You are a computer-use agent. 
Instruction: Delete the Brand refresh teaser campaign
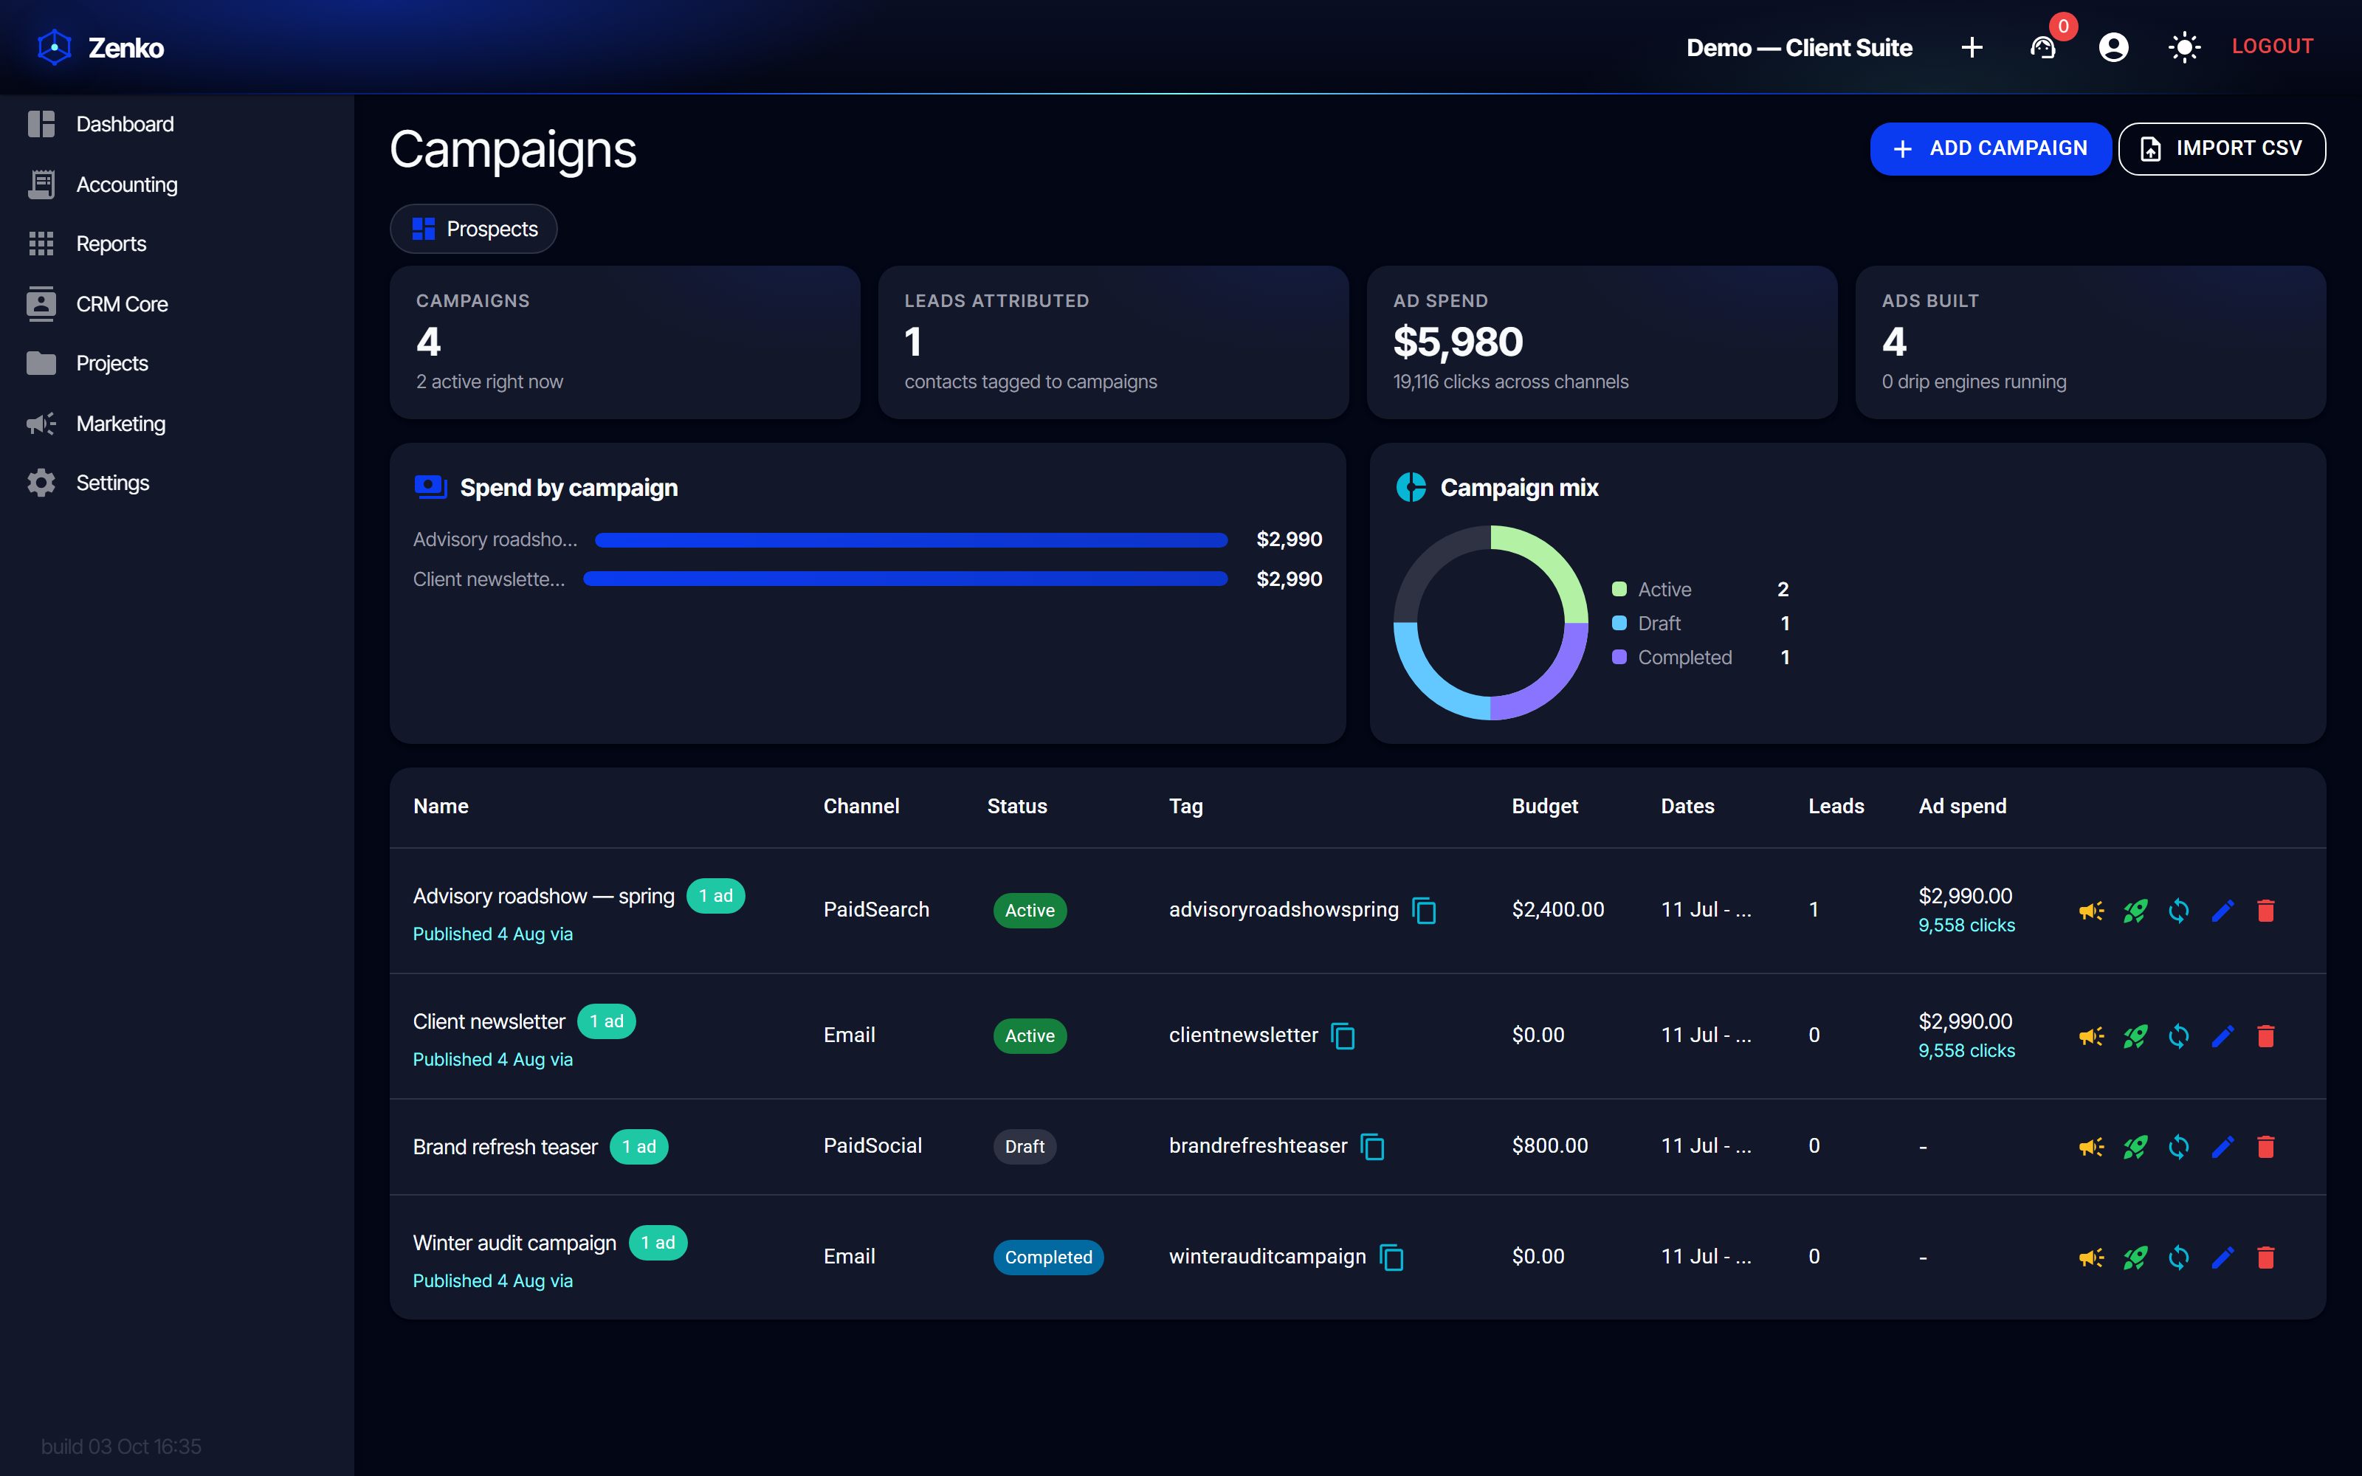(2265, 1147)
